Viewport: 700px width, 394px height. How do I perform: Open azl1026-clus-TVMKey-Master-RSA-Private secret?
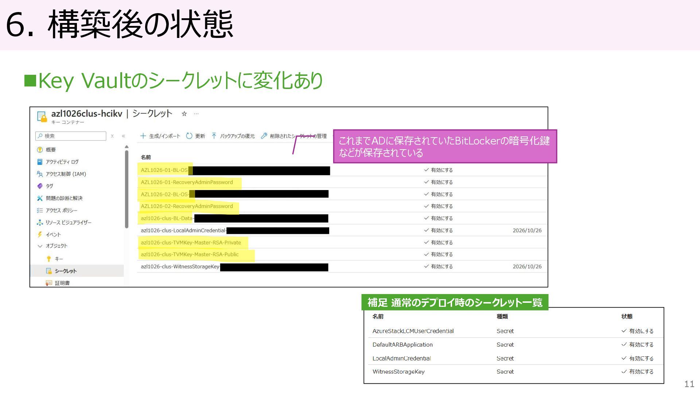pos(191,243)
